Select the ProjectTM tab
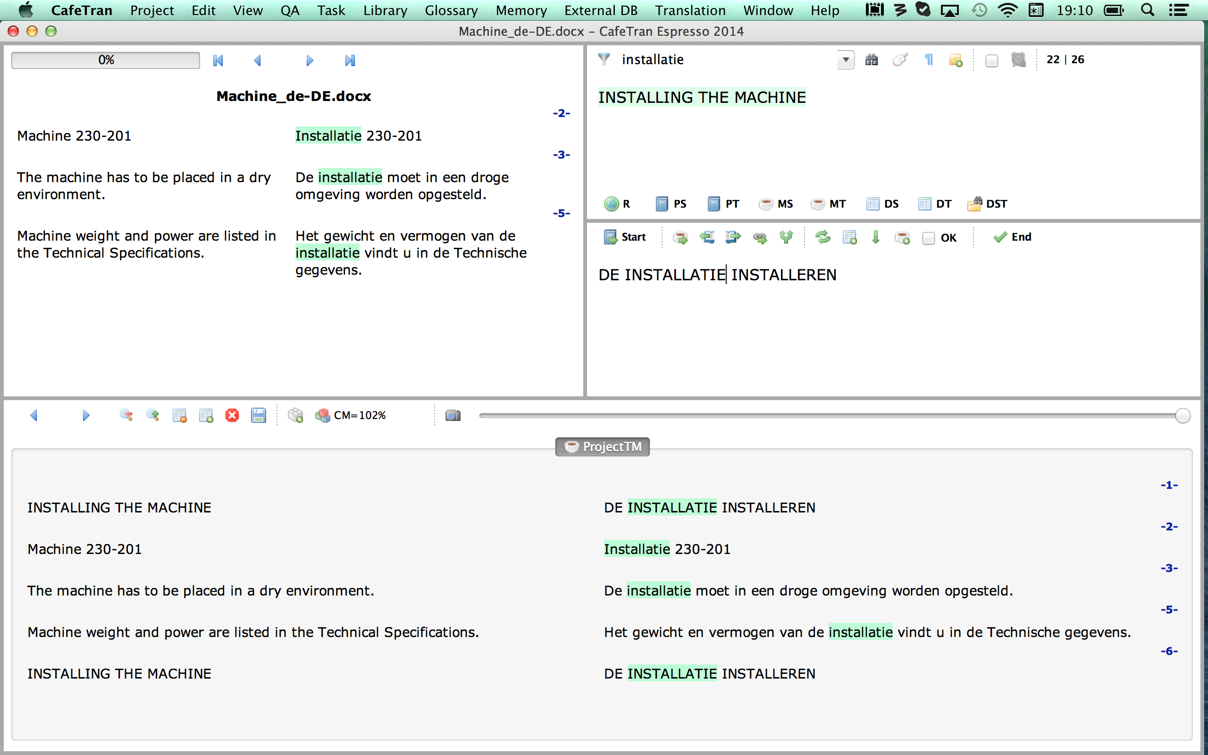The height and width of the screenshot is (755, 1208). pyautogui.click(x=603, y=446)
